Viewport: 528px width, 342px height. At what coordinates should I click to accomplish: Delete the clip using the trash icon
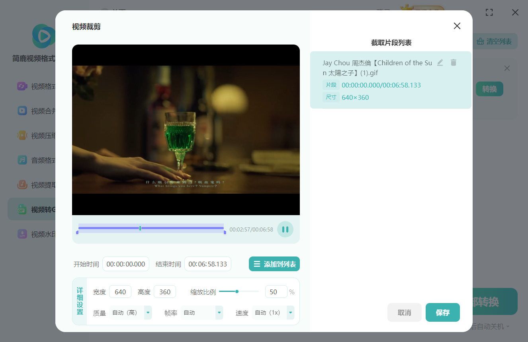click(454, 62)
